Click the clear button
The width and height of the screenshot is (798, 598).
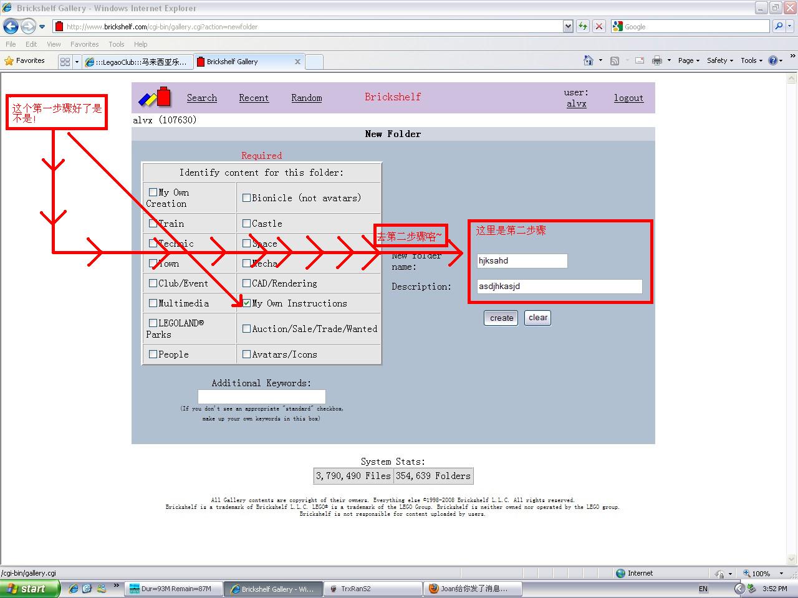pyautogui.click(x=538, y=318)
